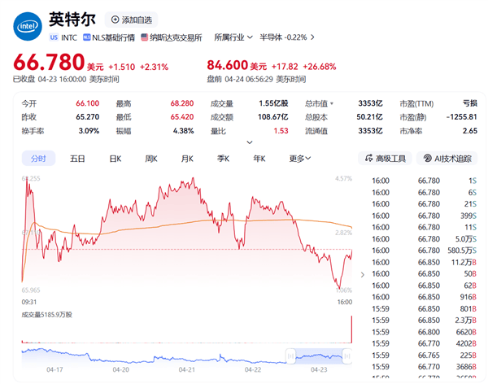
Task: Click the pre-market price 84.600
Action: [227, 65]
